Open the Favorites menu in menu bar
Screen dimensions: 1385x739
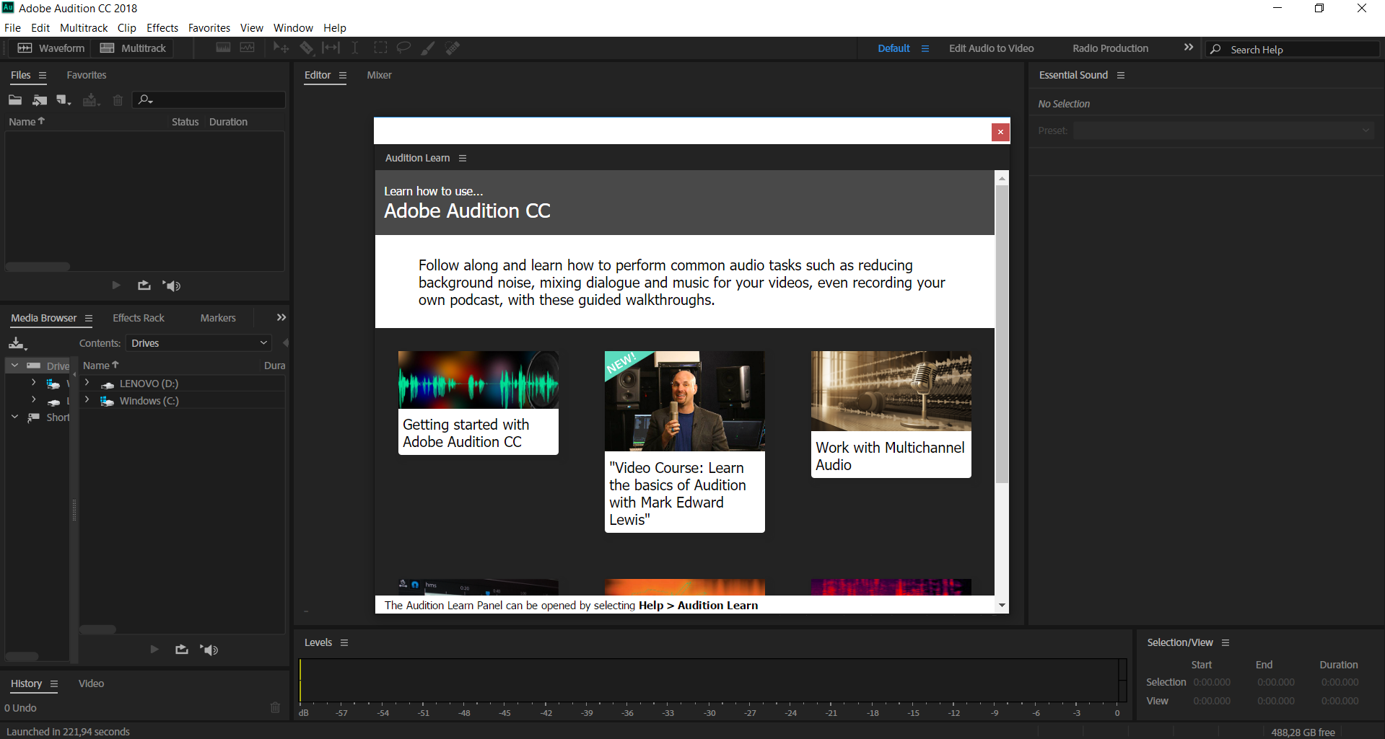(209, 28)
